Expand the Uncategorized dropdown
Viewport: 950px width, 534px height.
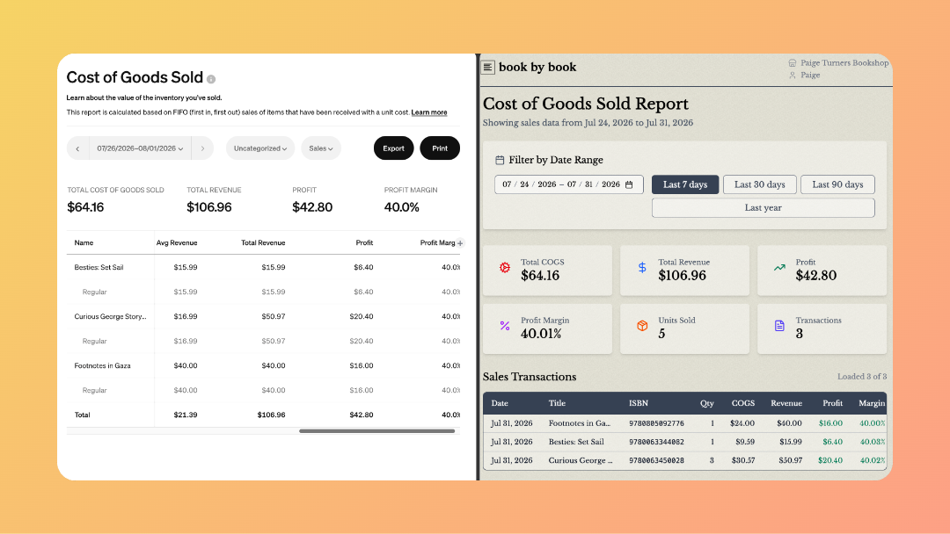point(260,148)
